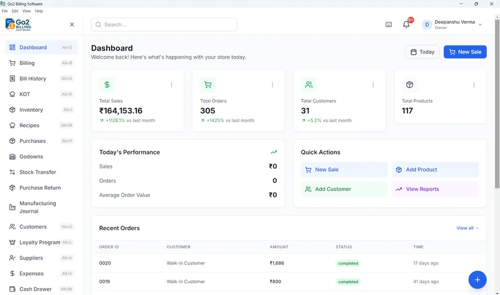The image size is (500, 295).
Task: Click the Godowns warehouse icon
Action: coord(12,157)
